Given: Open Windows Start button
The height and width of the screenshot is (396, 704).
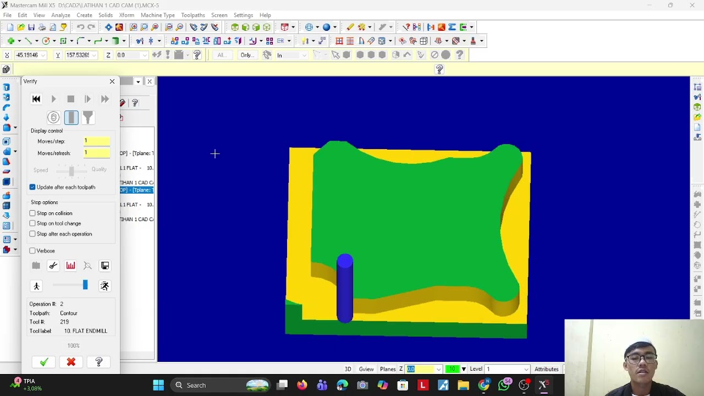Looking at the screenshot, I should coord(158,385).
